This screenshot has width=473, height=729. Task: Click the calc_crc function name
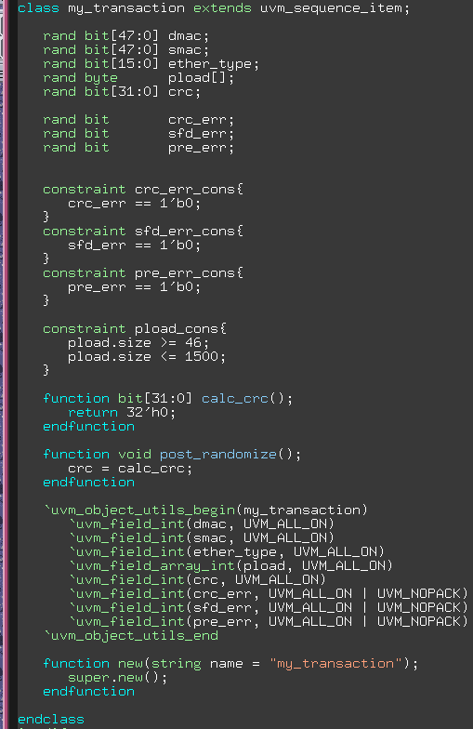234,398
